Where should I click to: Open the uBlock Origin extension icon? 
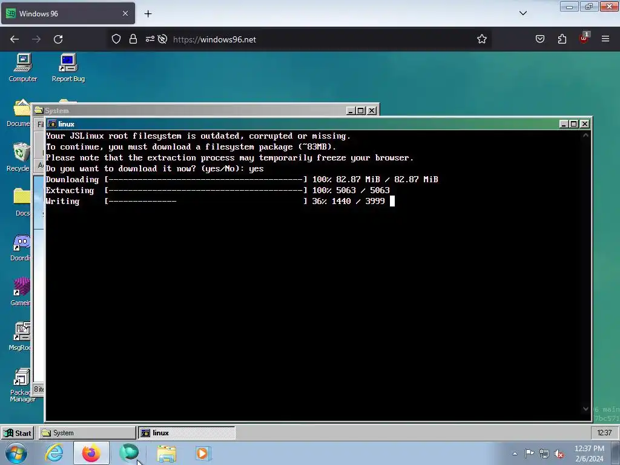click(584, 38)
